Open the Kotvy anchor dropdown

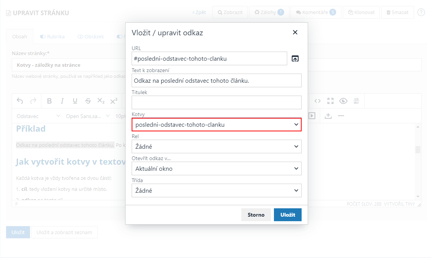coord(216,124)
